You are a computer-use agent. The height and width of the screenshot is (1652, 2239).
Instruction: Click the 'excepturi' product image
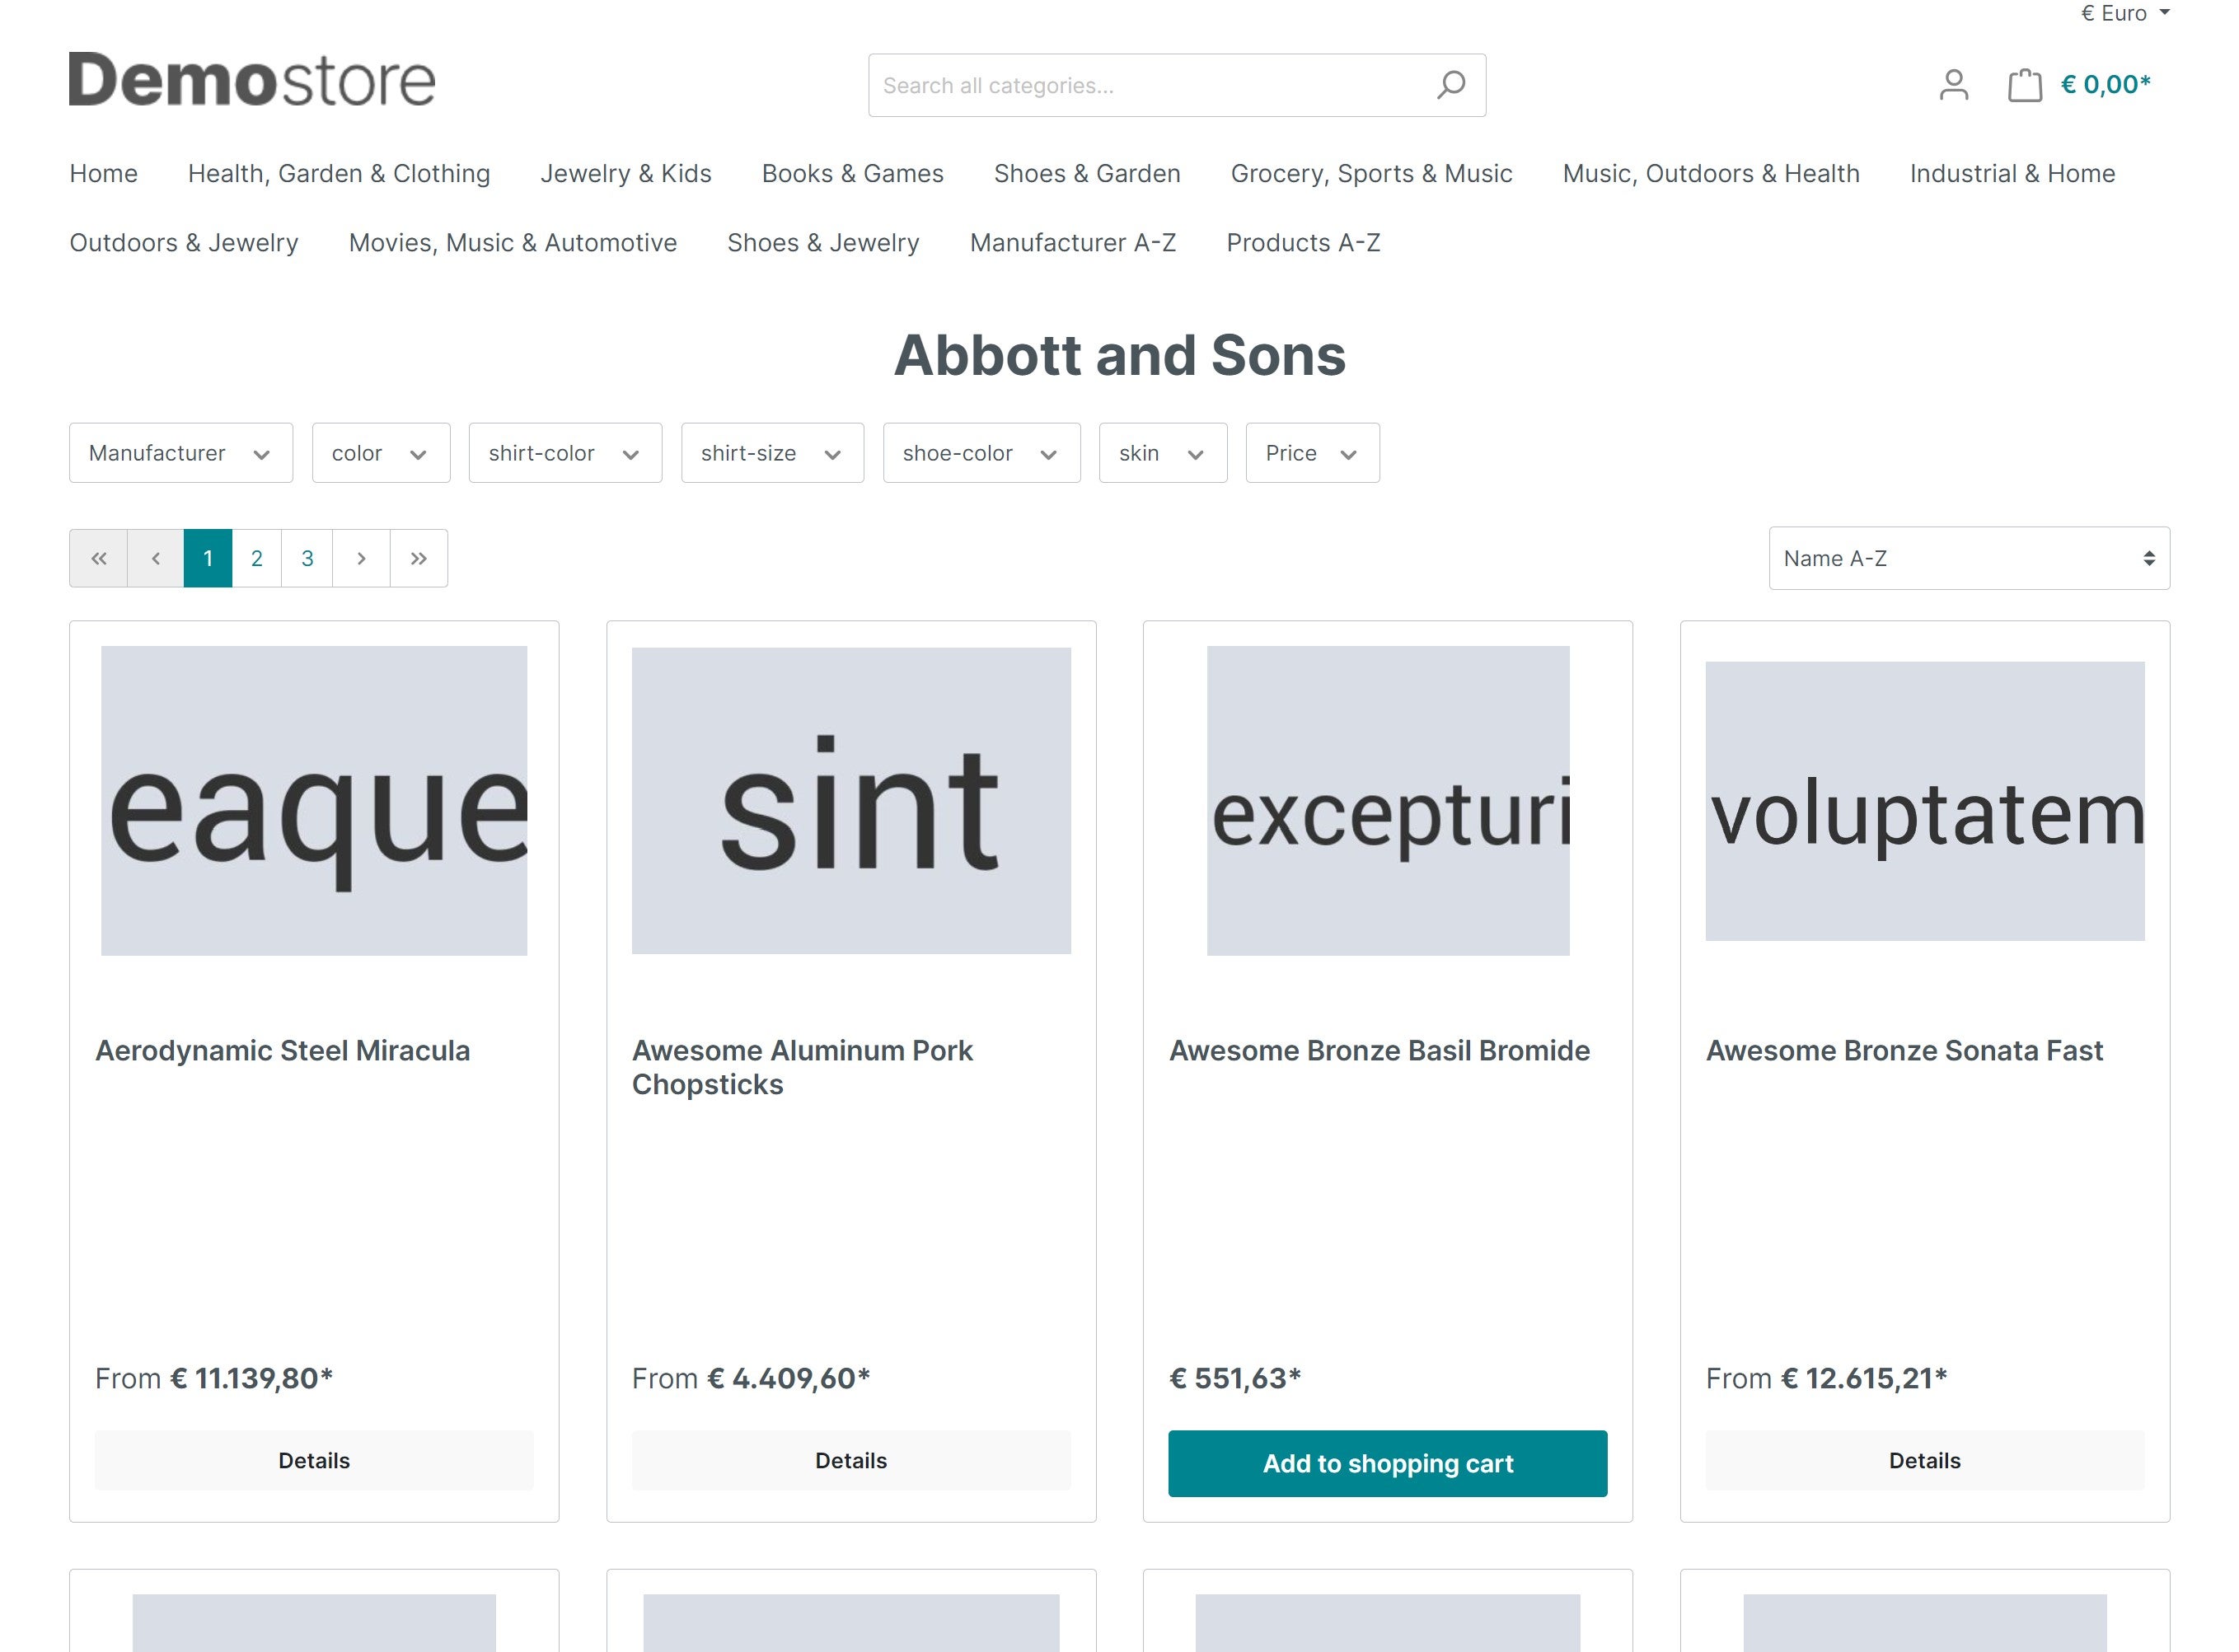click(1388, 800)
